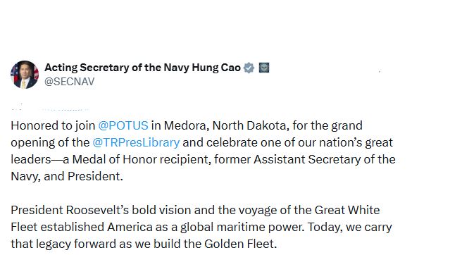The image size is (450, 255).
Task: Click the words "global maritime power"
Action: pos(242,227)
